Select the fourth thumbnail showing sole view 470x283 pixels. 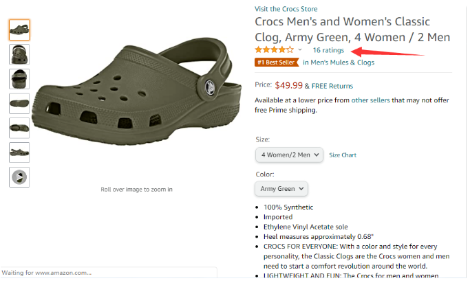point(19,103)
